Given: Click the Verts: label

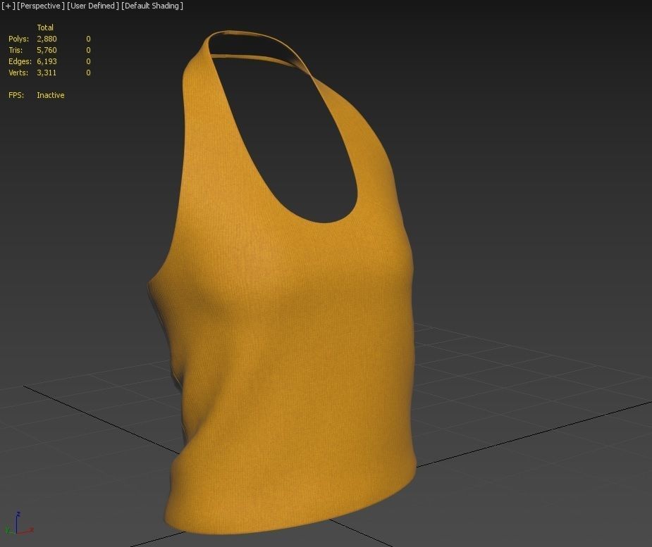Looking at the screenshot, I should 18,73.
